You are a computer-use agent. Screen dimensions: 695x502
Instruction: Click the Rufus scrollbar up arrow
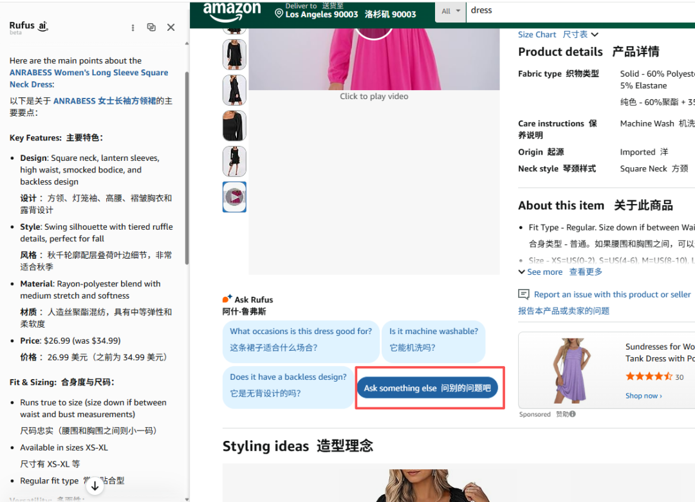tap(187, 44)
